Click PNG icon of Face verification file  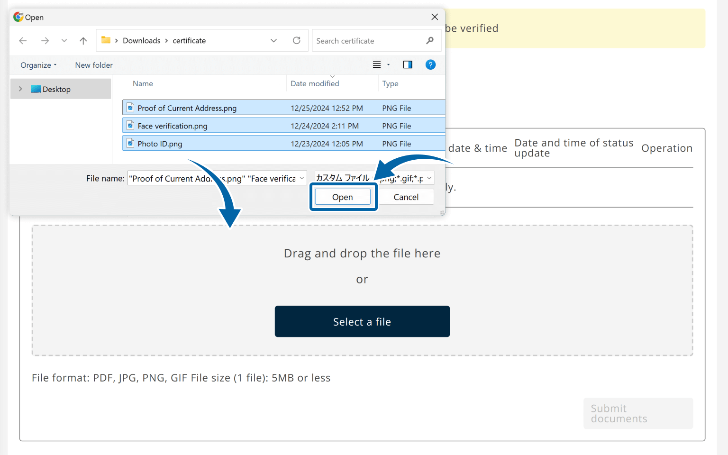(x=130, y=126)
